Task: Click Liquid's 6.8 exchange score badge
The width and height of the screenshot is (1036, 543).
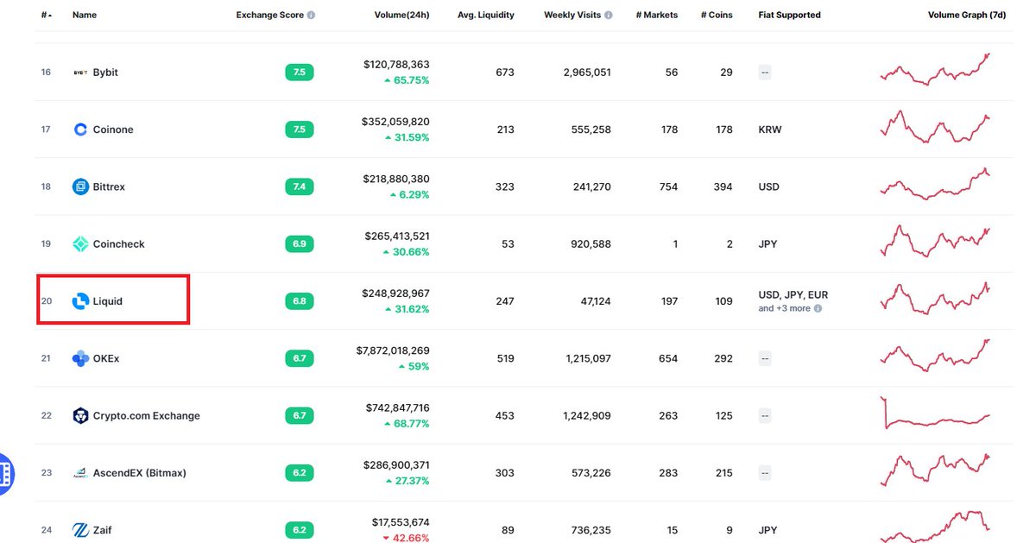Action: click(300, 301)
